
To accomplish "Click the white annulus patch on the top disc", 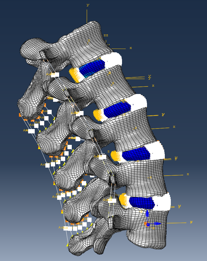I will point(113,60).
